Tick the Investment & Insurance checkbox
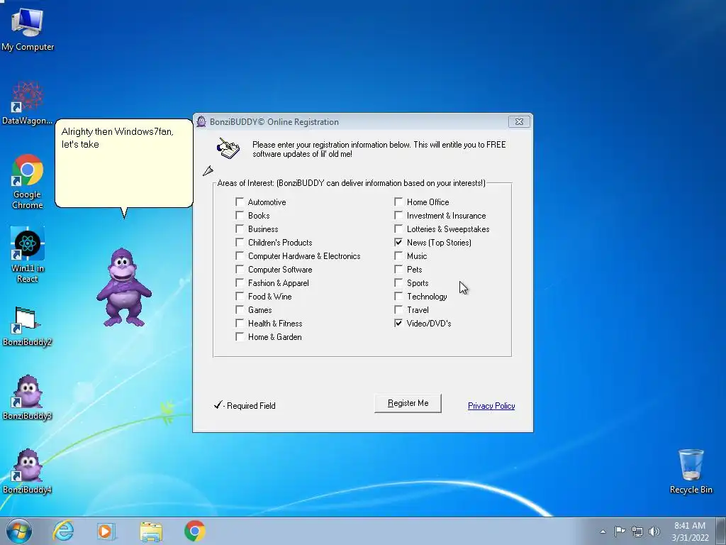The height and width of the screenshot is (545, 726). [x=398, y=215]
